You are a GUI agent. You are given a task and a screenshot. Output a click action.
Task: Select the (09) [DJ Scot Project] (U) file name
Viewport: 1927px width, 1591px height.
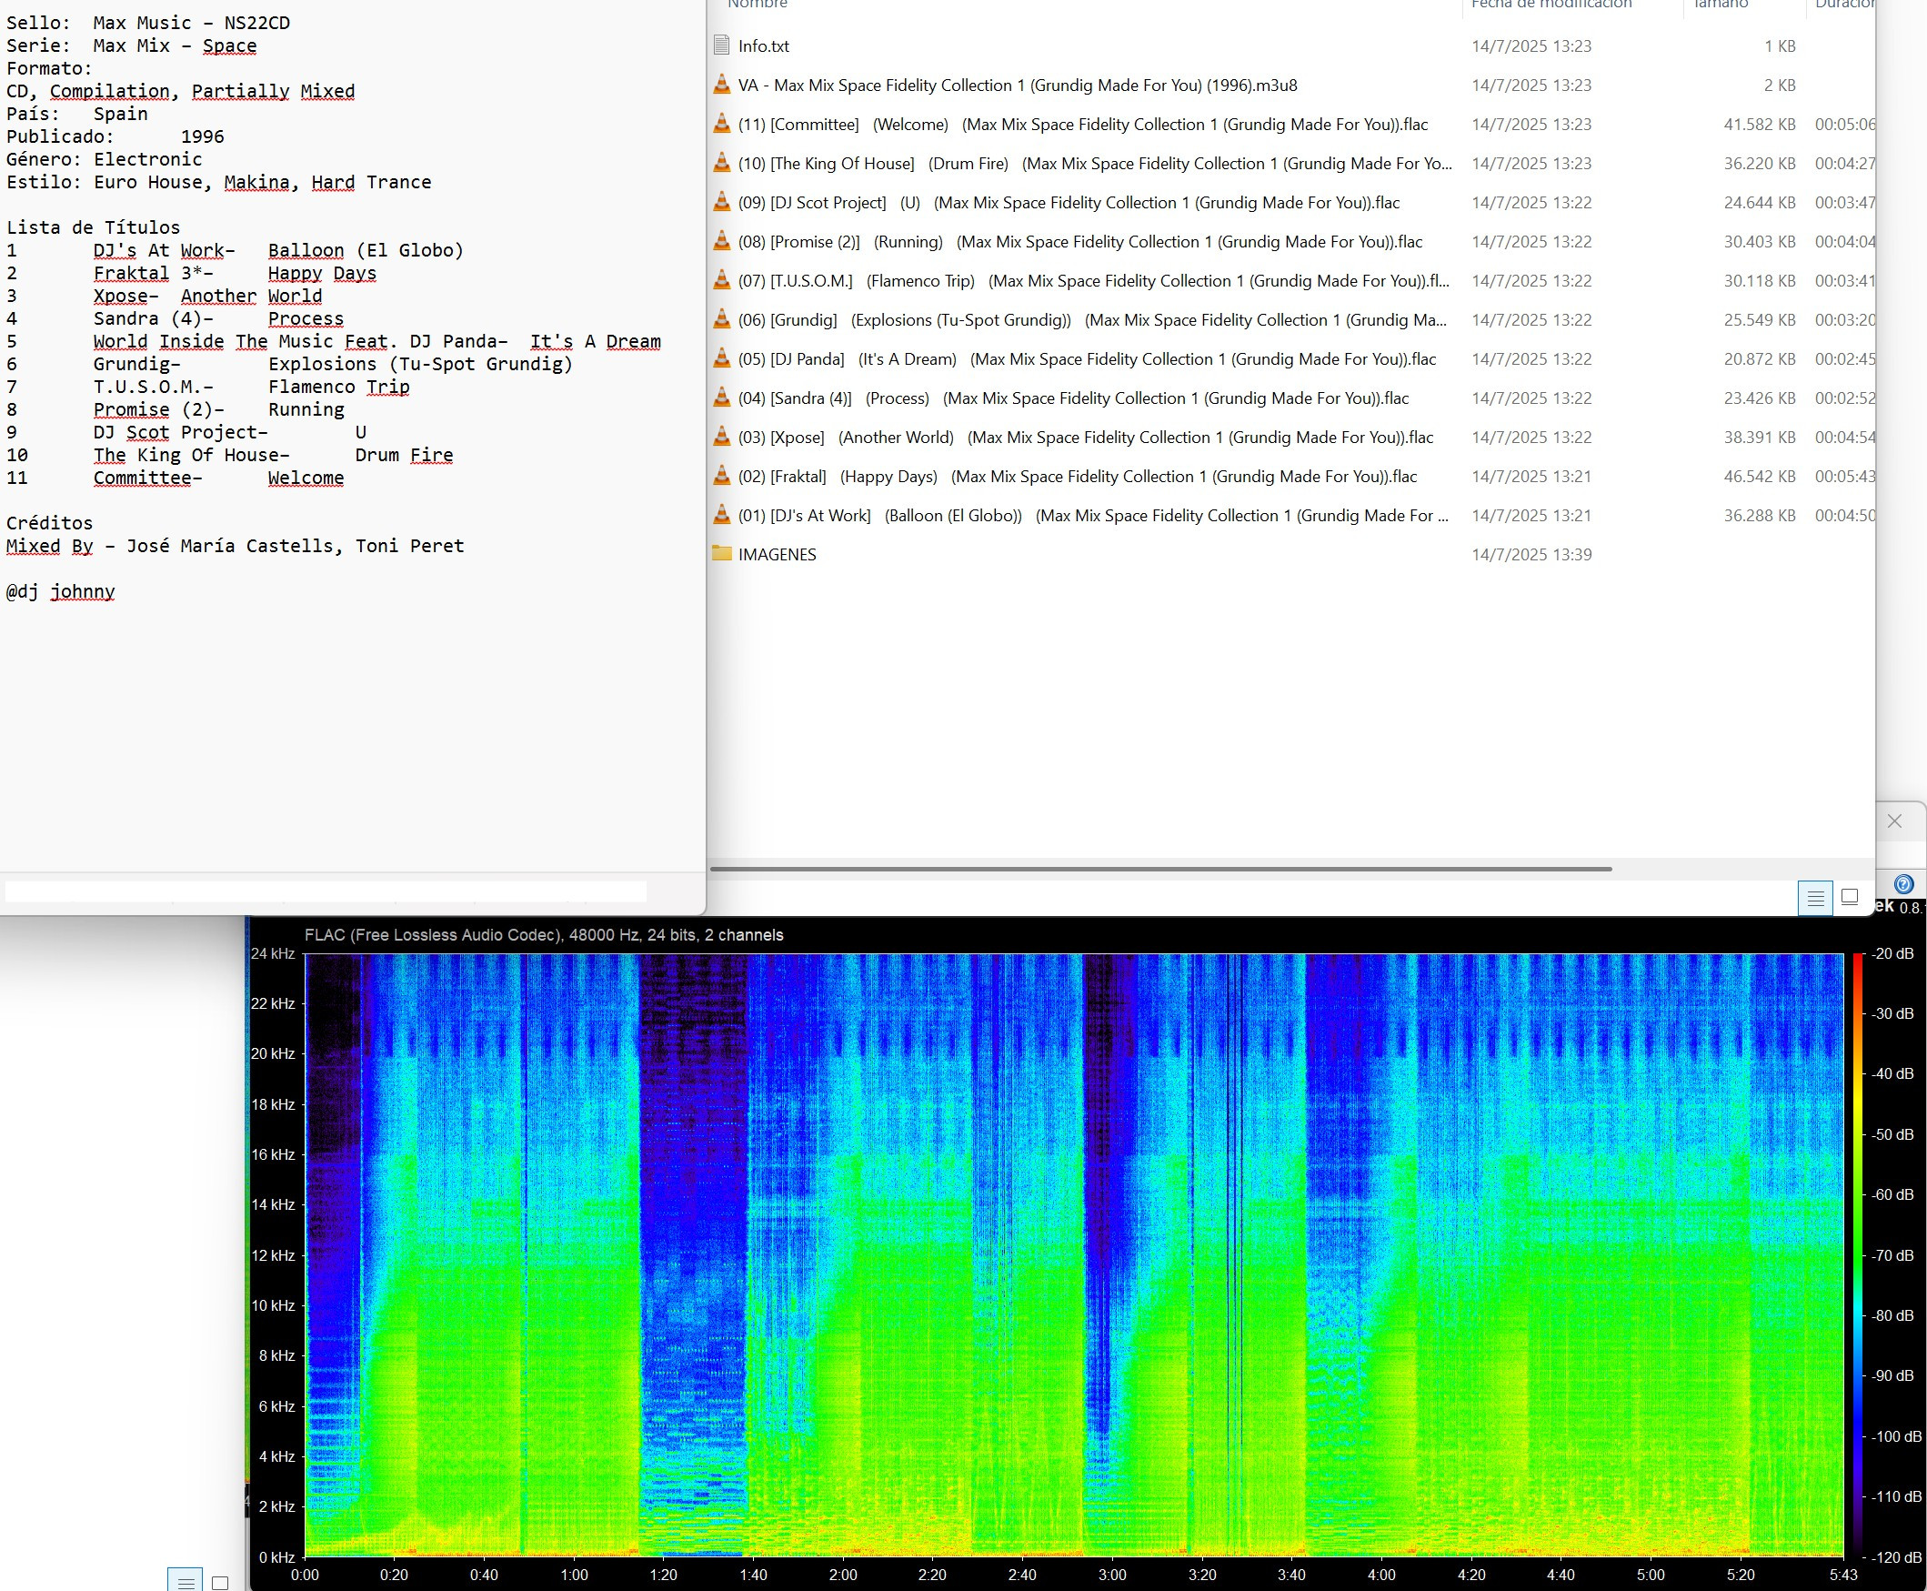(x=1069, y=203)
